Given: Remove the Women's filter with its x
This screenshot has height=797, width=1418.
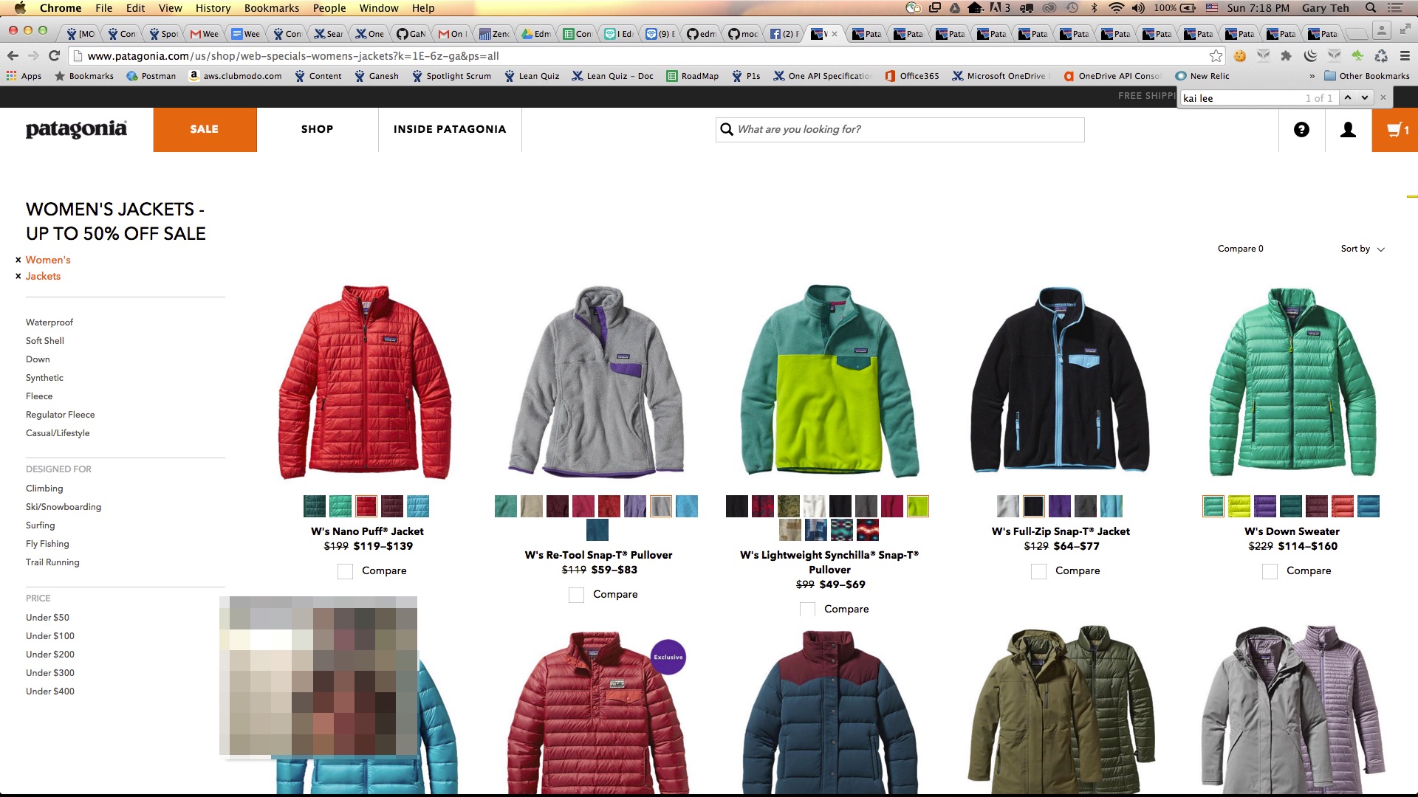Looking at the screenshot, I should coord(18,260).
